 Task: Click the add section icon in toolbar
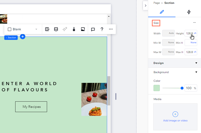56,29
